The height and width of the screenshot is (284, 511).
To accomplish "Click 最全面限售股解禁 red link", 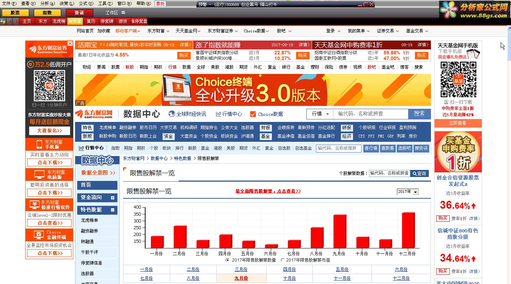I will tap(268, 191).
